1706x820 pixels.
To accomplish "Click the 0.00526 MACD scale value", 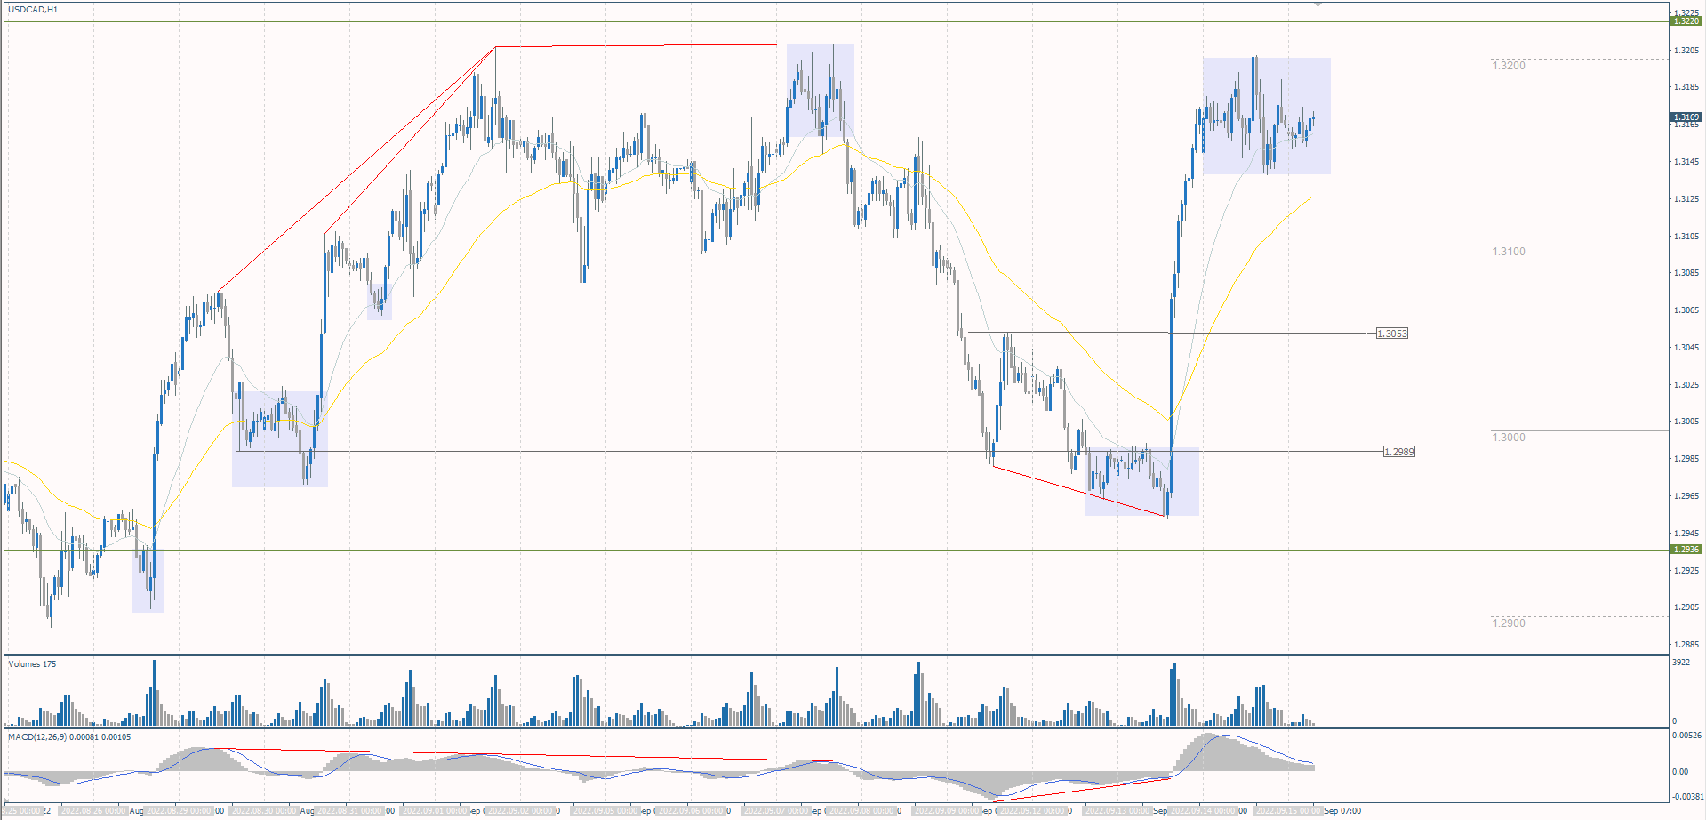I will coord(1686,736).
